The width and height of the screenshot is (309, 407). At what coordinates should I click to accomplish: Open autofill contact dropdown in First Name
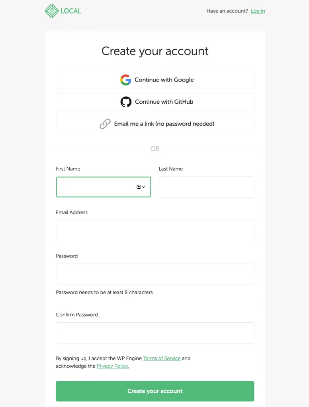pos(141,187)
